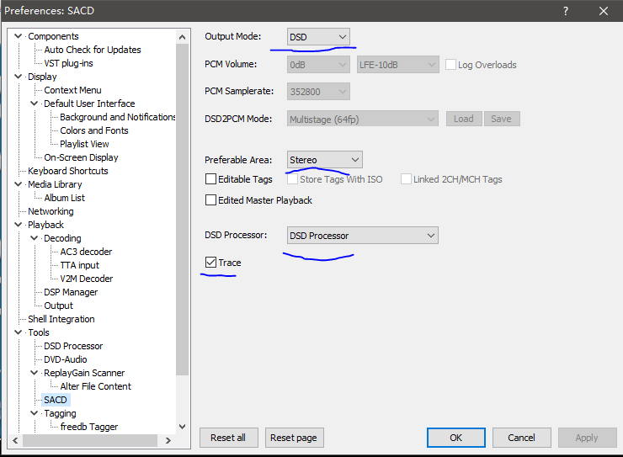The height and width of the screenshot is (457, 623).
Task: Go to Colors and Fonts settings
Action: (94, 130)
